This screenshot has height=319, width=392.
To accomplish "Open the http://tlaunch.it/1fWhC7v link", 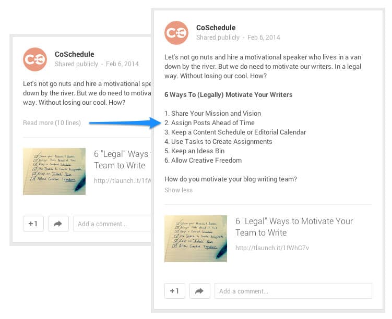I will point(272,248).
